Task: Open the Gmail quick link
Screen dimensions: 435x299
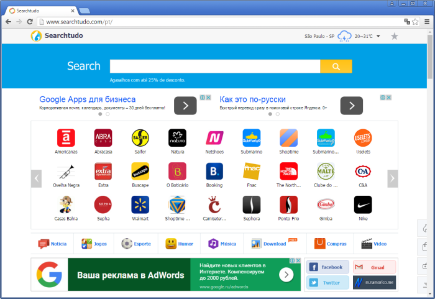Action: (x=375, y=267)
